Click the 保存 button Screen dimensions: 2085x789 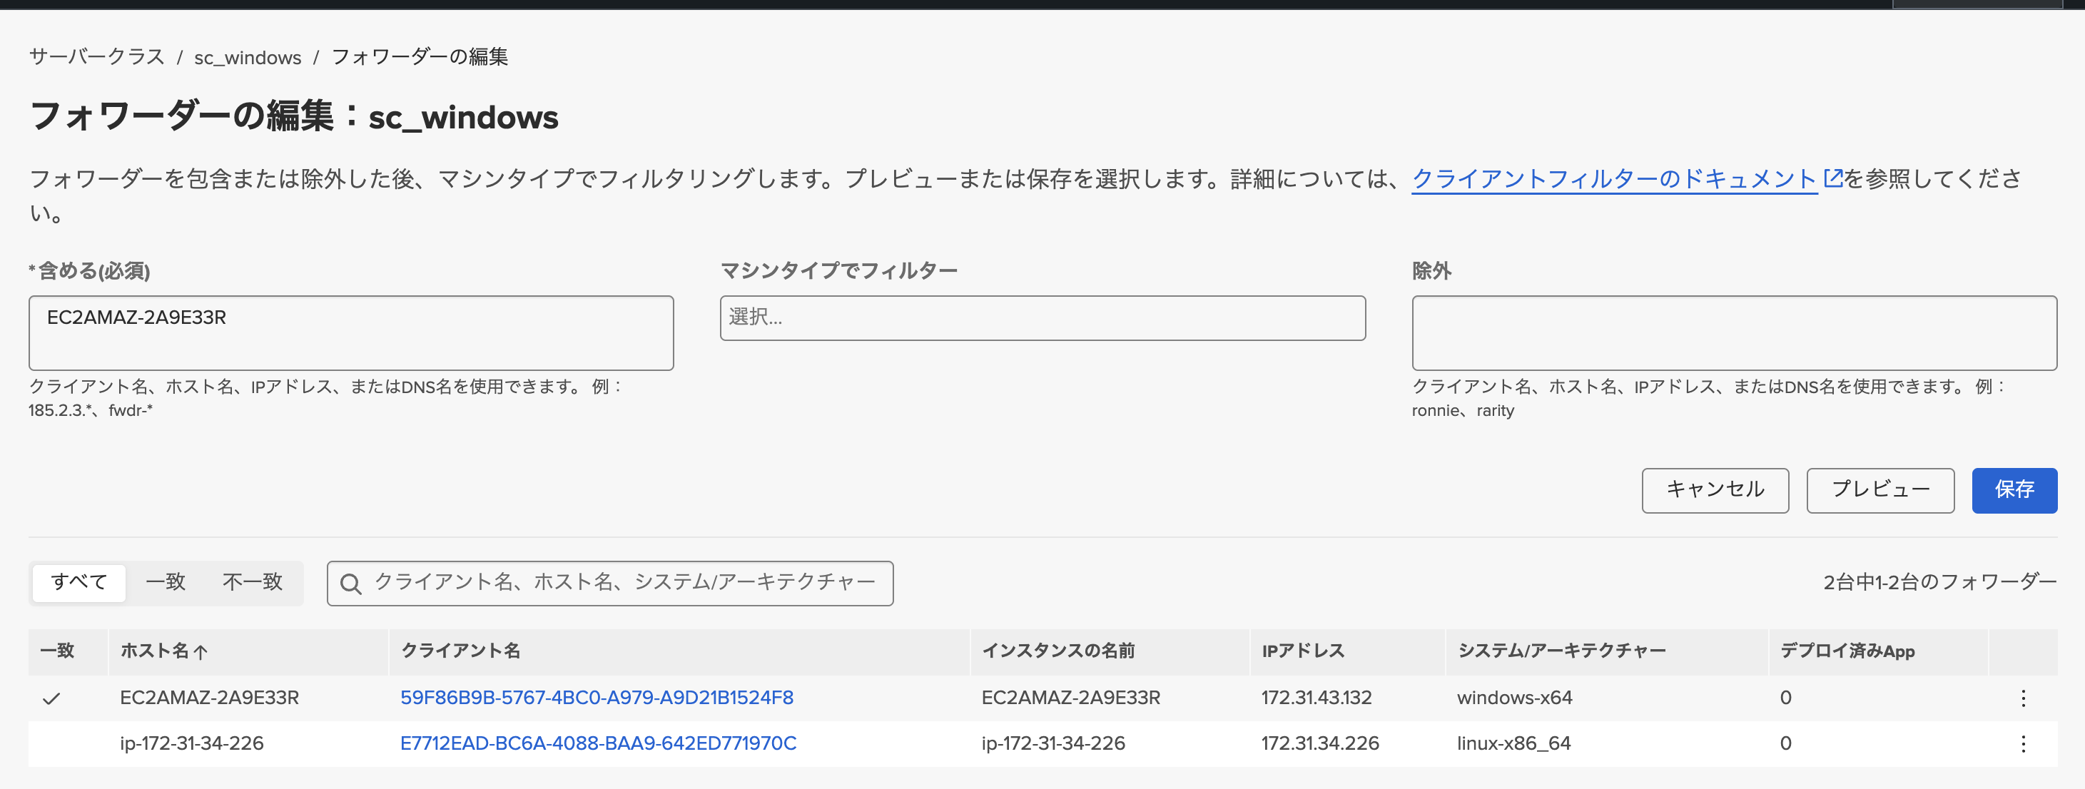(x=2015, y=489)
